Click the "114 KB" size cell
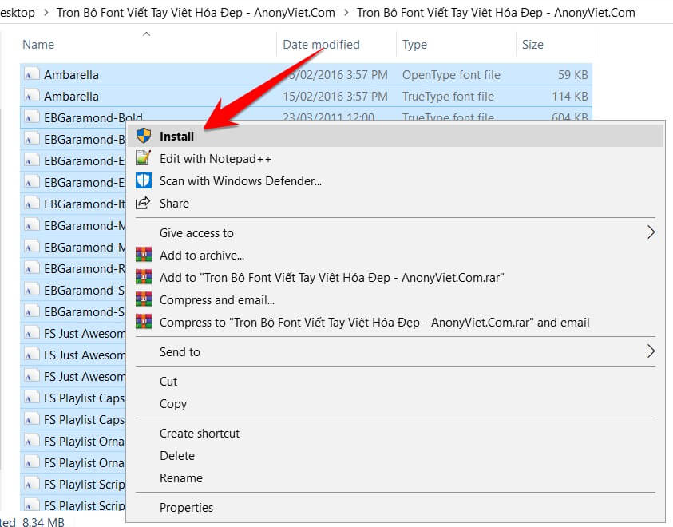This screenshot has width=673, height=527. click(570, 96)
